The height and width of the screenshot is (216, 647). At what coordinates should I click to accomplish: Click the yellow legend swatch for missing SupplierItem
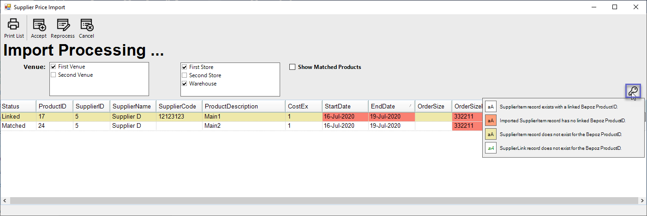(491, 134)
